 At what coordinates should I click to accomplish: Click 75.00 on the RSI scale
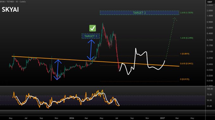tap(209, 94)
